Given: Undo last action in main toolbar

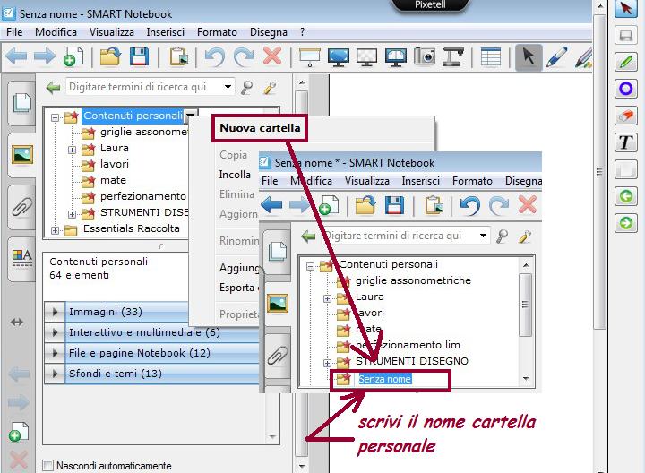Looking at the screenshot, I should click(215, 56).
